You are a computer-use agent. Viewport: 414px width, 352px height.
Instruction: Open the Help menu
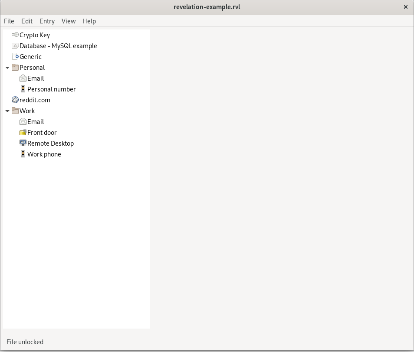click(89, 21)
